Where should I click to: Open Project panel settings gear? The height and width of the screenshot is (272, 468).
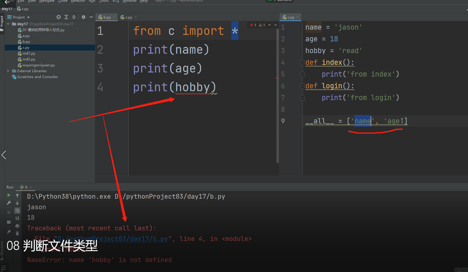(84, 17)
